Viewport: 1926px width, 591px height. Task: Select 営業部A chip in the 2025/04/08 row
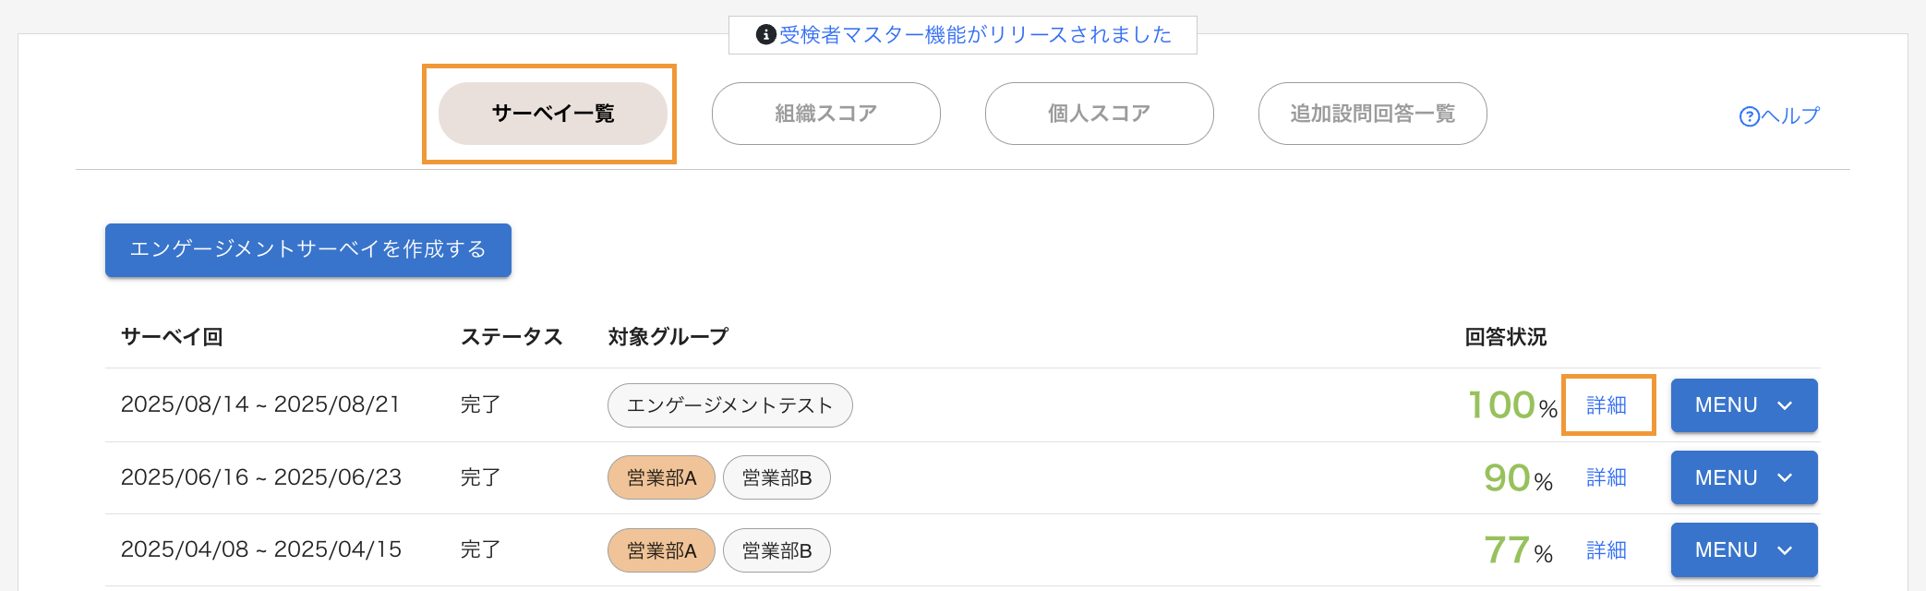[661, 550]
